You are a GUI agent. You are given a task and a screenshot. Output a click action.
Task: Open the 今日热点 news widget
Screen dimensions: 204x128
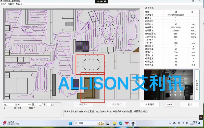[x=11, y=123]
